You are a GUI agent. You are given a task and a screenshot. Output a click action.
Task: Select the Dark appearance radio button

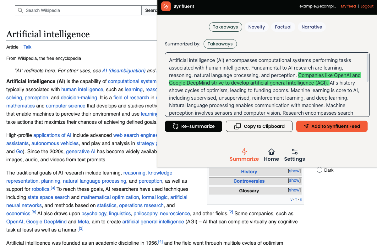point(320,170)
